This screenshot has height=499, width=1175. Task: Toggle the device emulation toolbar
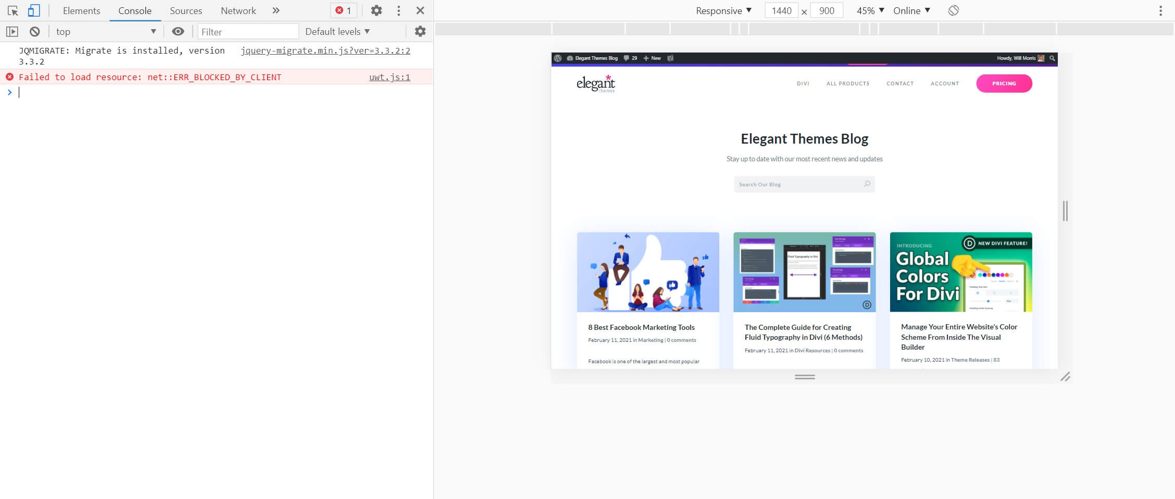click(33, 10)
